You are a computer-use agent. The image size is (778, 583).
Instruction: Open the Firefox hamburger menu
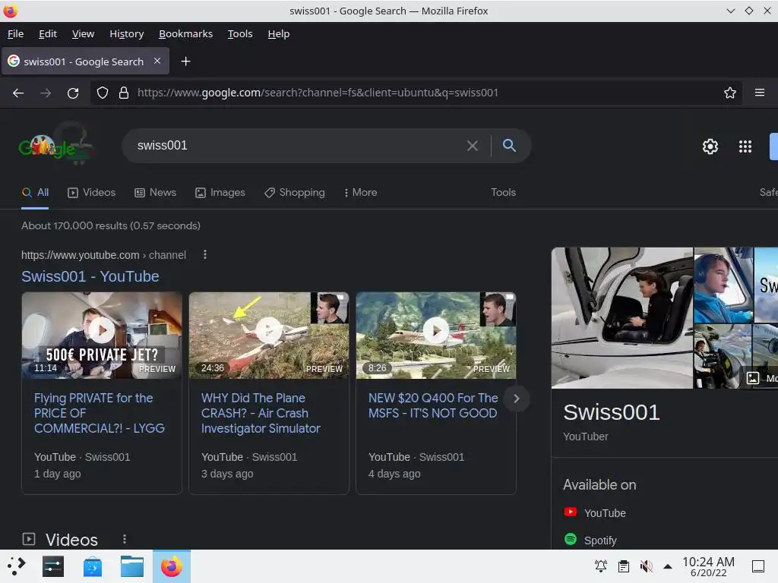pos(760,93)
